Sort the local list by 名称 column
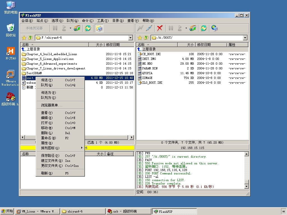 [x=55, y=45]
